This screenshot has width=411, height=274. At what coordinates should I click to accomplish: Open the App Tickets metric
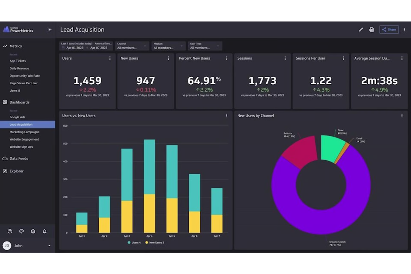click(17, 61)
